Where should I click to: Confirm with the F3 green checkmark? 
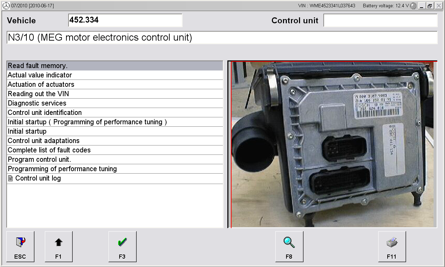[x=122, y=247]
